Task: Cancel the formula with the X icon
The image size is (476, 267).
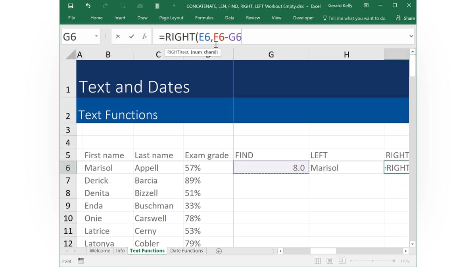Action: pos(118,36)
